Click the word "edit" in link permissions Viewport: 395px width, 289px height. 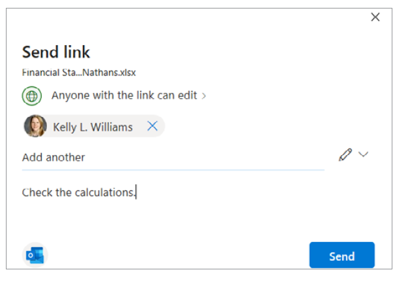[186, 95]
